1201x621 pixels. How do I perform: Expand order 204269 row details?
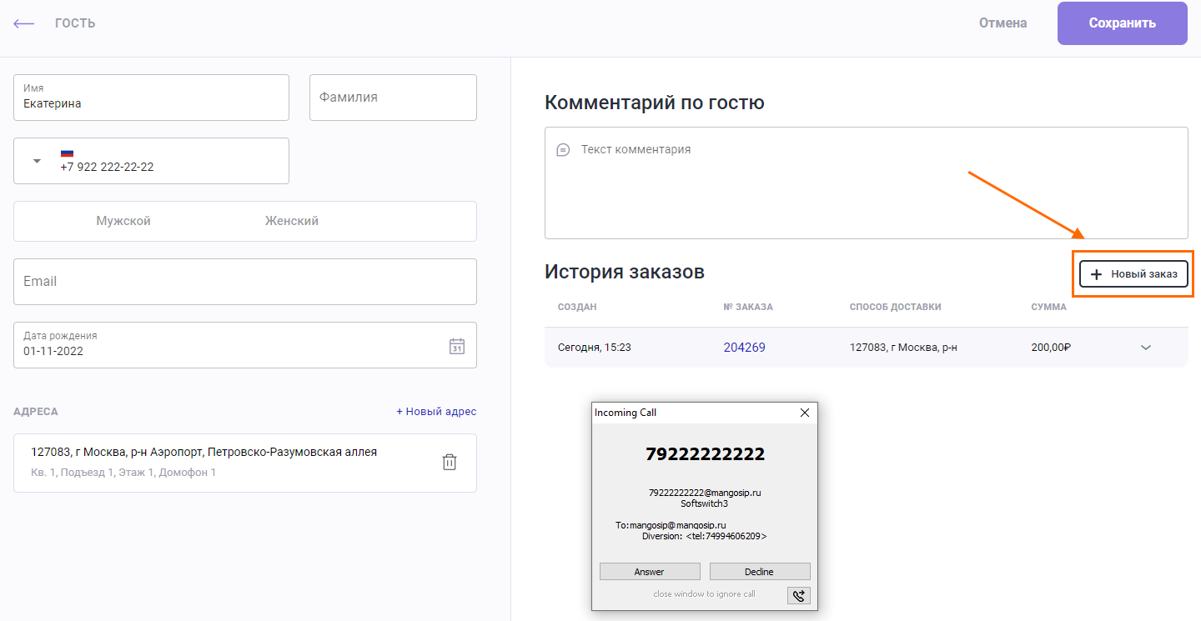pyautogui.click(x=1146, y=348)
